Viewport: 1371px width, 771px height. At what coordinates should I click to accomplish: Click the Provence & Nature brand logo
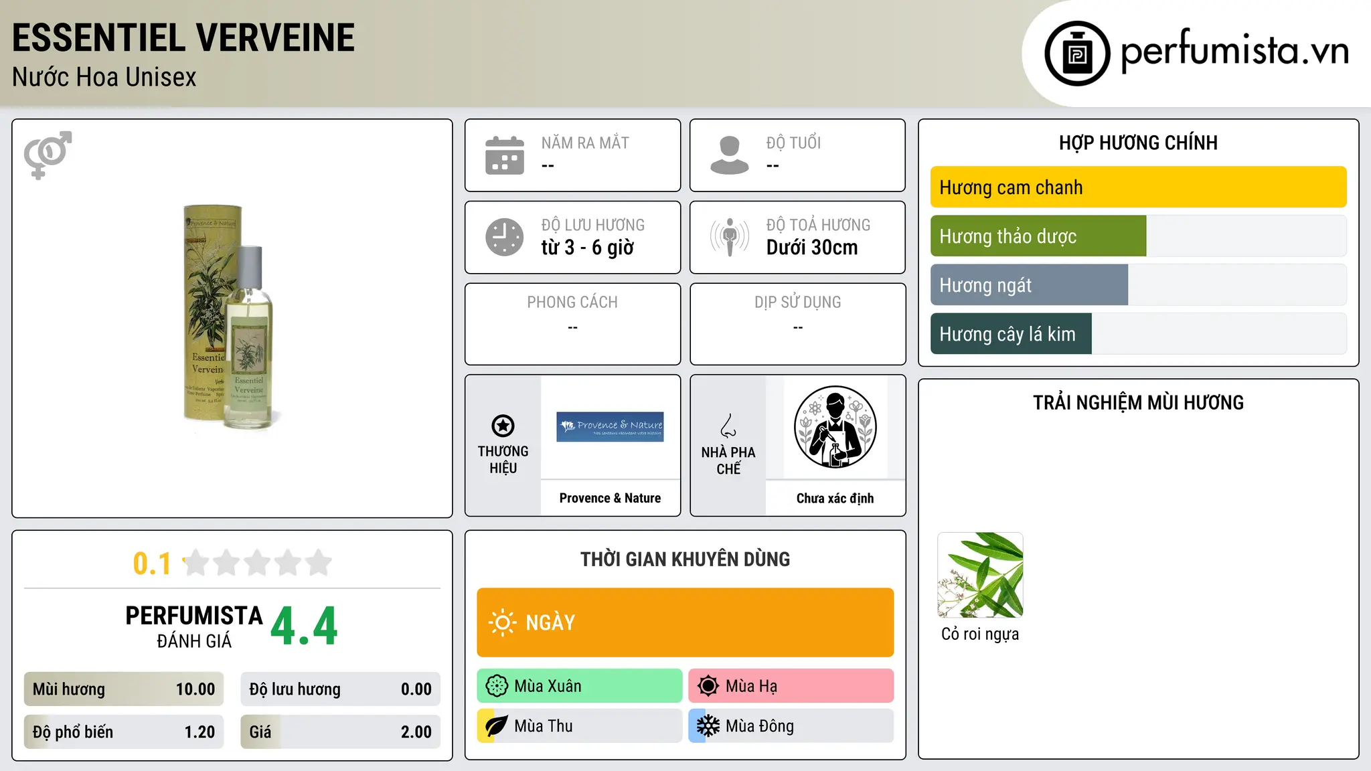coord(610,427)
